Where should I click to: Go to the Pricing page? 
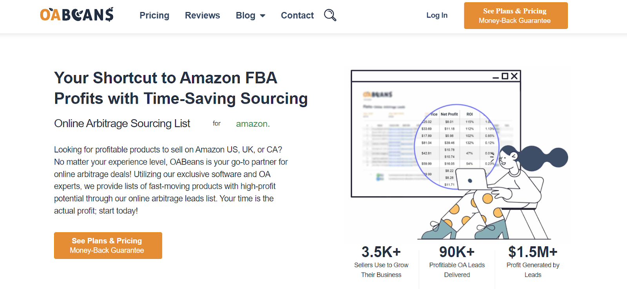coord(154,15)
